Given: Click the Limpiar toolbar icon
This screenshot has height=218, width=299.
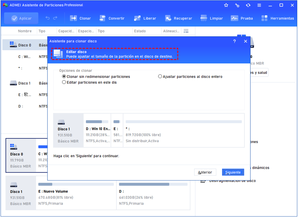Looking at the screenshot, I should tap(204, 18).
